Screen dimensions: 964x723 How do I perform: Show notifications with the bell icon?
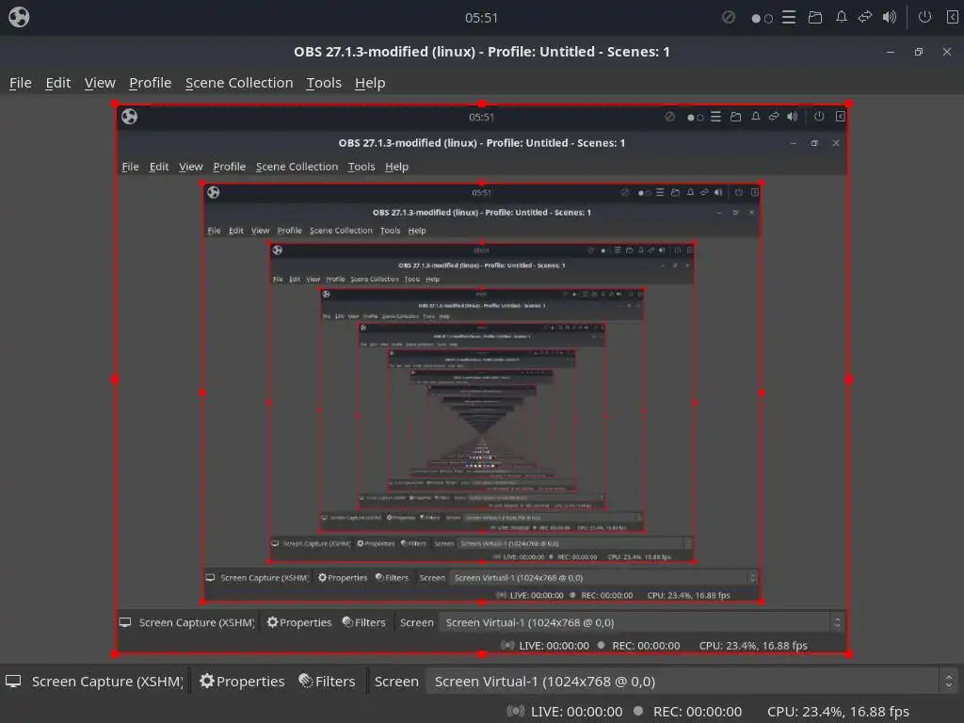coord(841,17)
